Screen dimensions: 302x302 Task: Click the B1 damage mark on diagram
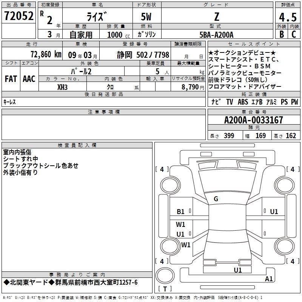180,211
